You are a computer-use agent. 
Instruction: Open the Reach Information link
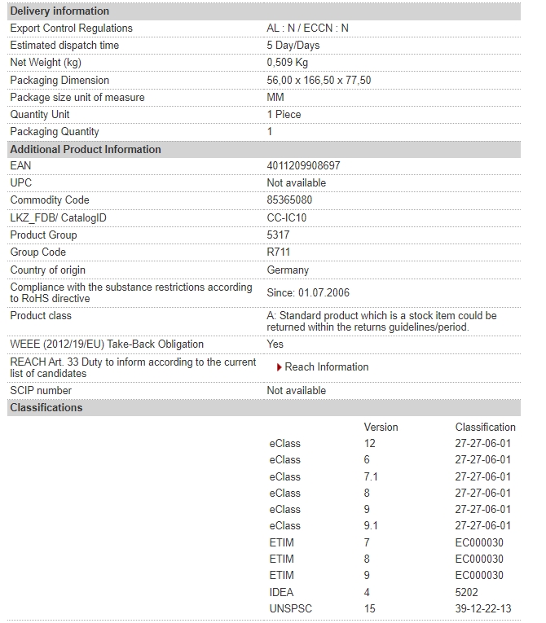[x=327, y=366]
